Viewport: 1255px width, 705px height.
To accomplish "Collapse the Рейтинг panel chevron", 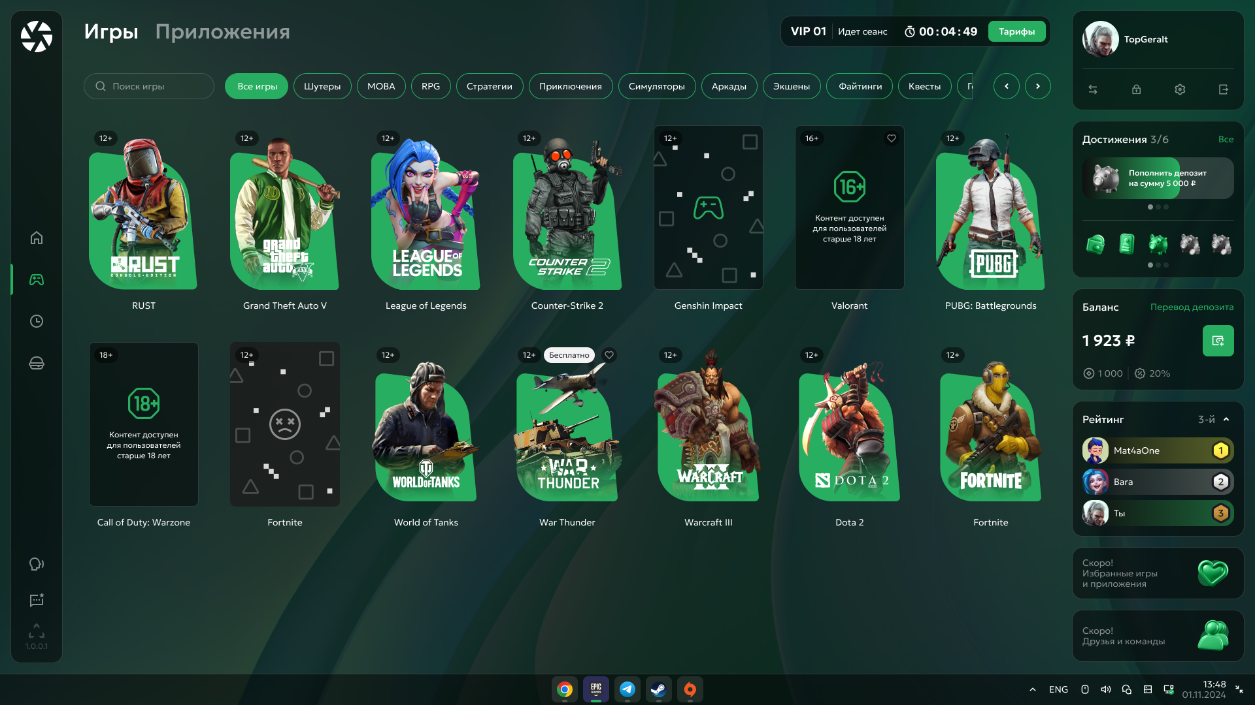I will [x=1226, y=420].
